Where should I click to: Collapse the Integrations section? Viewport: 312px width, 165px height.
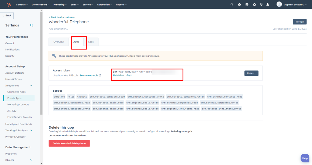[31, 85]
